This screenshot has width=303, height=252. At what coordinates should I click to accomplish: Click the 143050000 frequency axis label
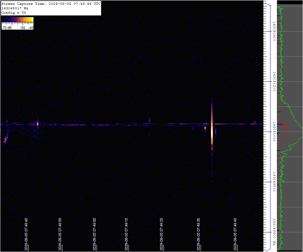[274, 132]
